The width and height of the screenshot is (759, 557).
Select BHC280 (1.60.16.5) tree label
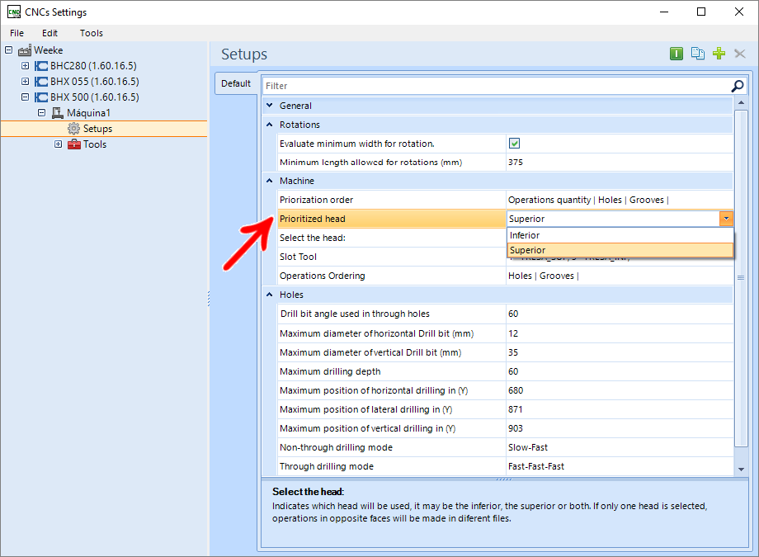pyautogui.click(x=93, y=66)
